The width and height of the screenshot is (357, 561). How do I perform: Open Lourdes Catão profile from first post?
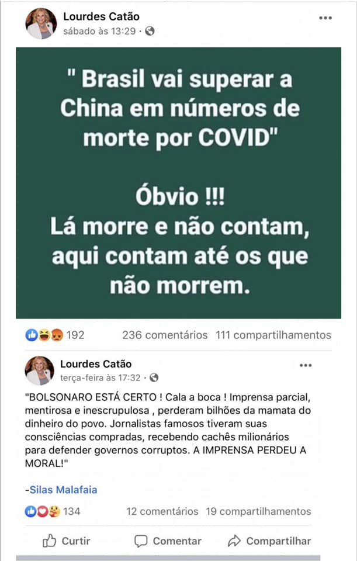(101, 16)
